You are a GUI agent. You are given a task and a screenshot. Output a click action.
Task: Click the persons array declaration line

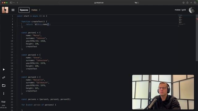[46, 99]
